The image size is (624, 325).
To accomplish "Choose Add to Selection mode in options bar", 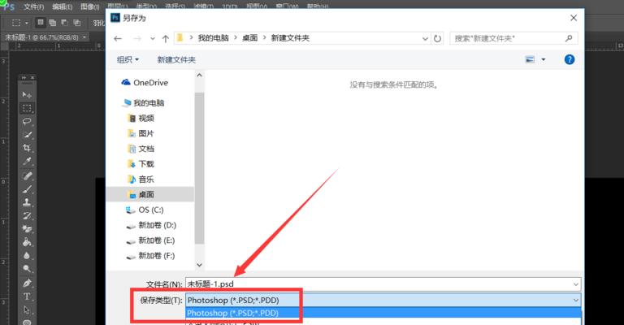I will 53,23.
